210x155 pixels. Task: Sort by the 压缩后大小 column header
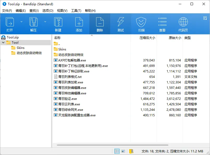147,38
